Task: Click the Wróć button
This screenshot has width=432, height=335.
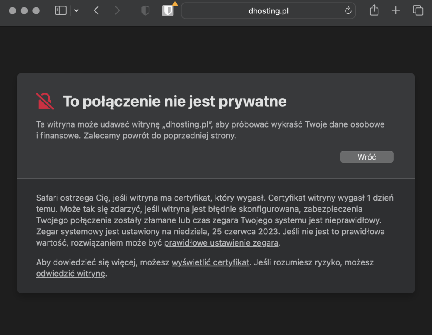Action: click(366, 156)
